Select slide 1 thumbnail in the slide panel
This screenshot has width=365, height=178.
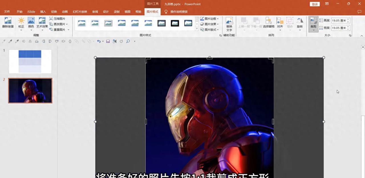pos(30,61)
